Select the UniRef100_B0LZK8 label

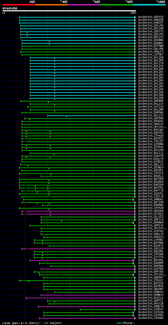(151, 57)
